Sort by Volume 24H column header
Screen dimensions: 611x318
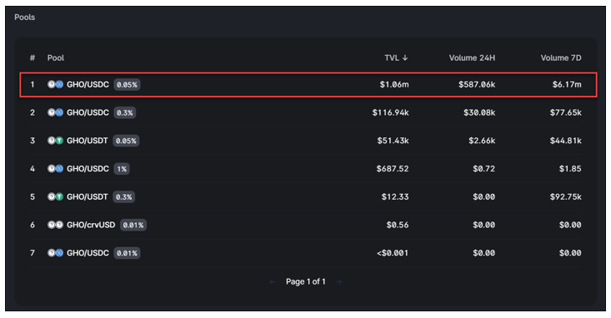coord(472,57)
